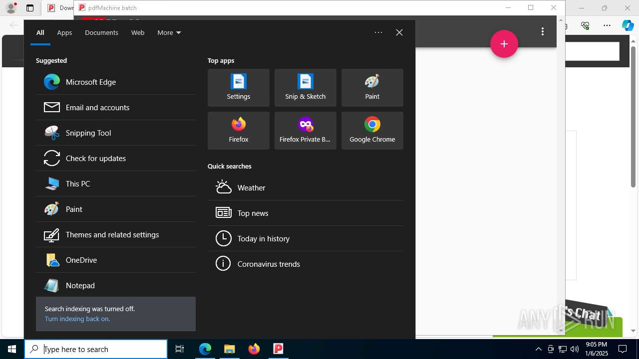Select Check for updates suggestion
Screen dimensions: 639x359
pos(116,158)
